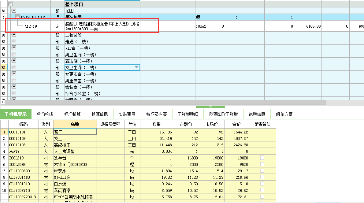Tick 是否暂估 checkbox for YJ-III胶
This screenshot has width=364, height=203.
pos(262,177)
